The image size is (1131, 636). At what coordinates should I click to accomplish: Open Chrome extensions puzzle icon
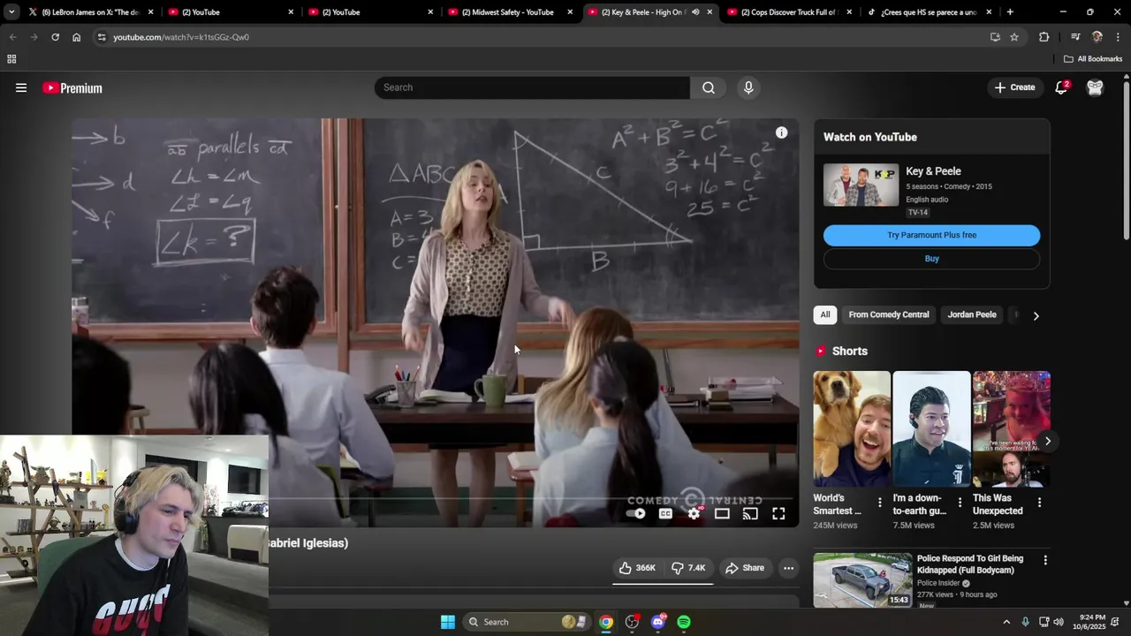click(x=1044, y=37)
